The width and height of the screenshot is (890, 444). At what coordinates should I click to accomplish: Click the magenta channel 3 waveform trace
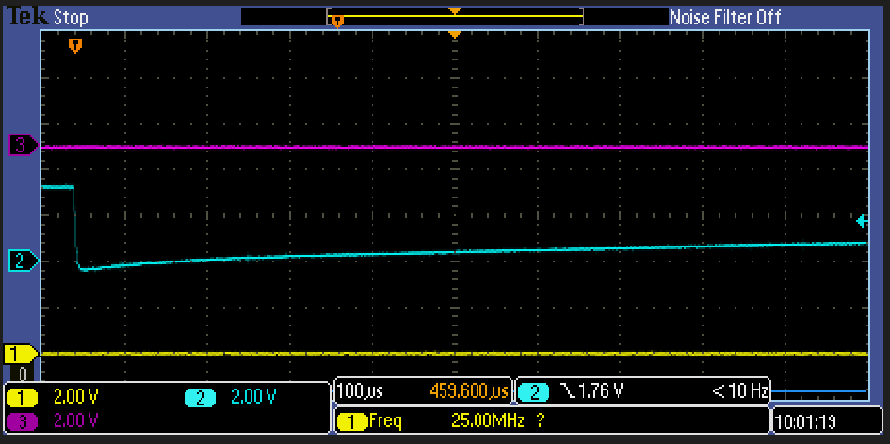pos(454,147)
